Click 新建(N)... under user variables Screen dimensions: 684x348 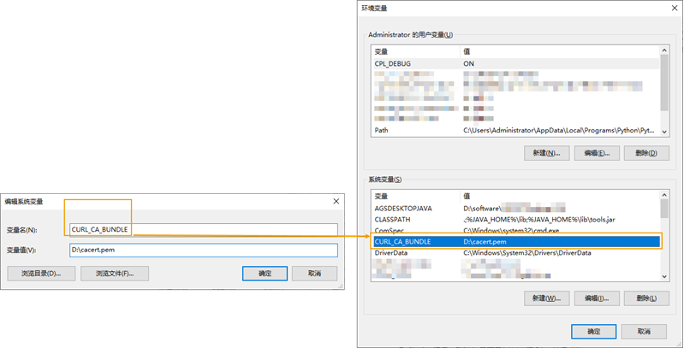coord(546,153)
